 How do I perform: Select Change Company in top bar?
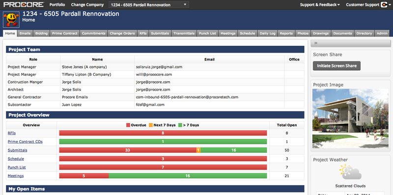pos(87,4)
